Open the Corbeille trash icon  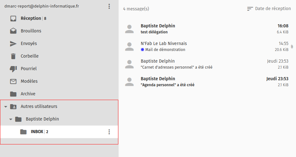click(13, 56)
